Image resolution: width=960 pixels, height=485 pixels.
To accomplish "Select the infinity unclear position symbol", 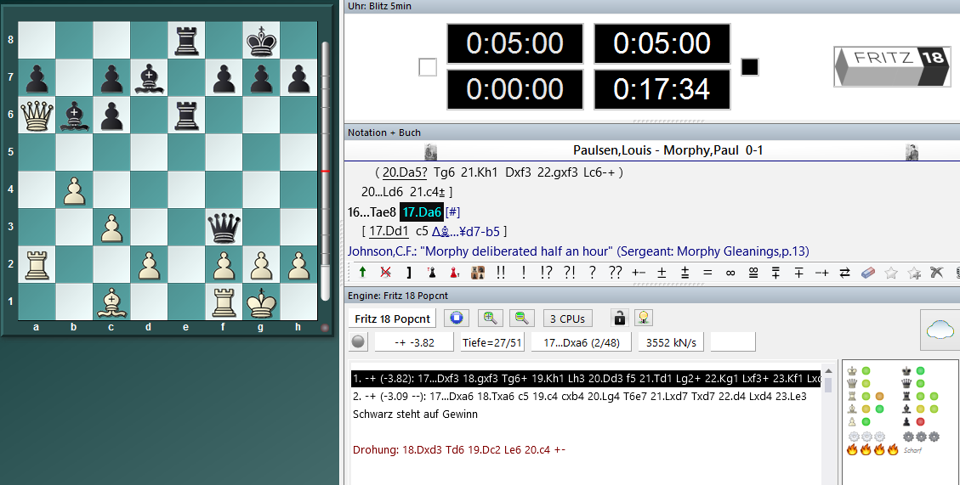I will pyautogui.click(x=730, y=273).
